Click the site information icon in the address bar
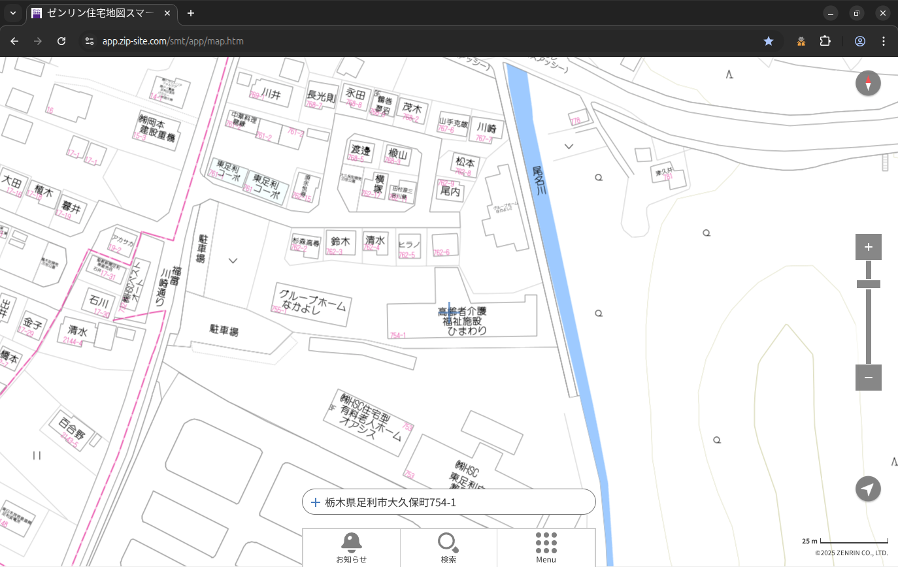The height and width of the screenshot is (567, 898). click(90, 41)
